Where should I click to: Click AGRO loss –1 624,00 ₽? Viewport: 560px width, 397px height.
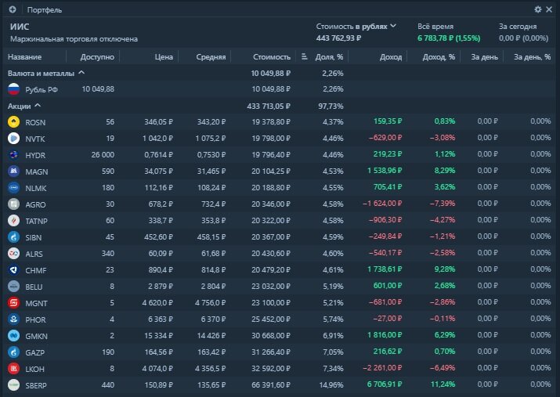coord(382,203)
